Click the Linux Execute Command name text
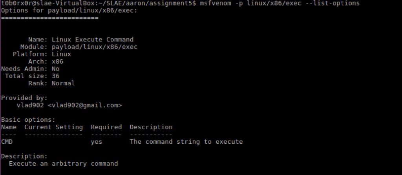Viewport: 402px width, 175px height. coord(93,40)
